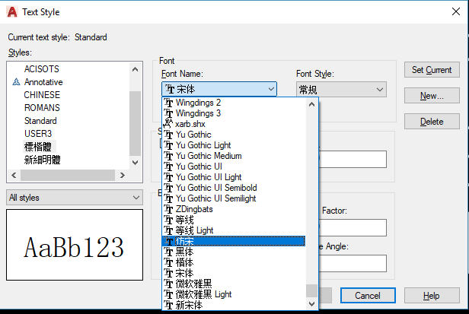Click the Annotative style triangle icon
The image size is (469, 314).
pos(16,82)
